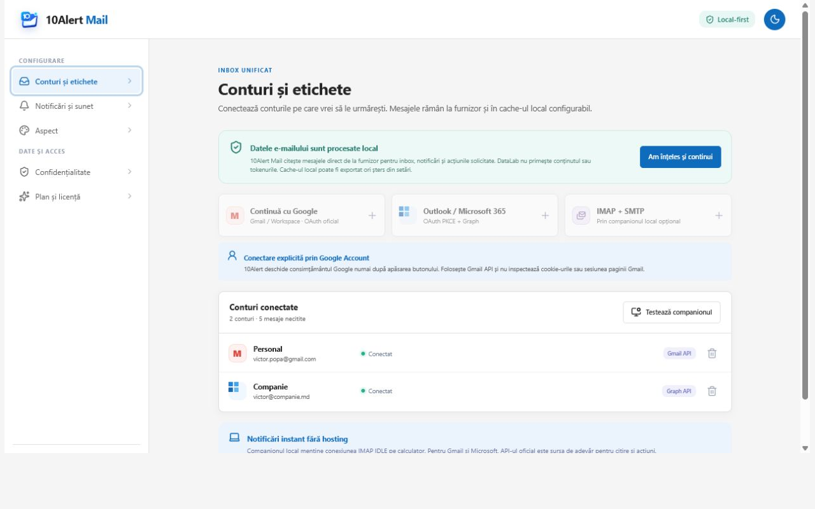Click person icon in Google Account notice
815x509 pixels.
(232, 256)
